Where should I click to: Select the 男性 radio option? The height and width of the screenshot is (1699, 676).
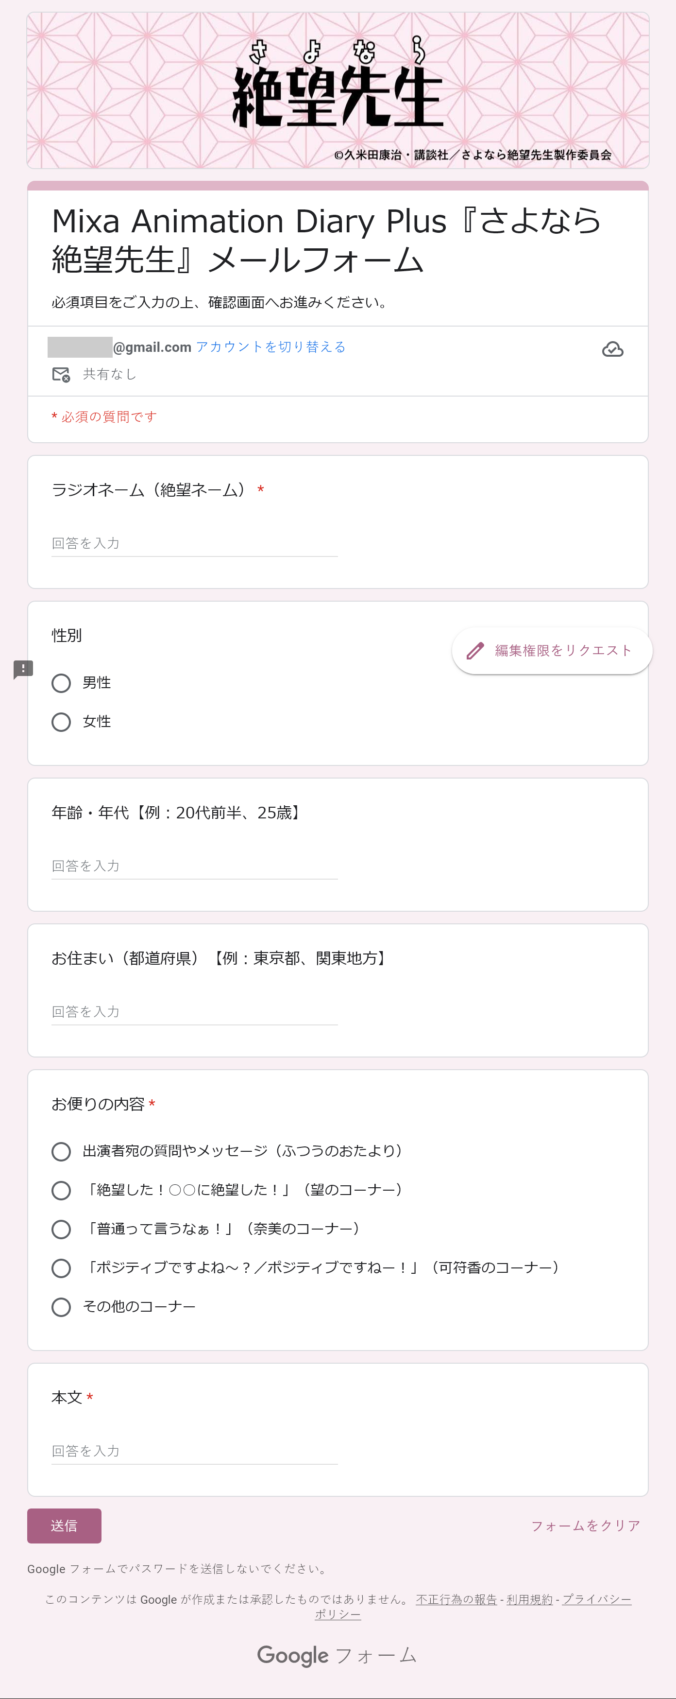point(61,683)
